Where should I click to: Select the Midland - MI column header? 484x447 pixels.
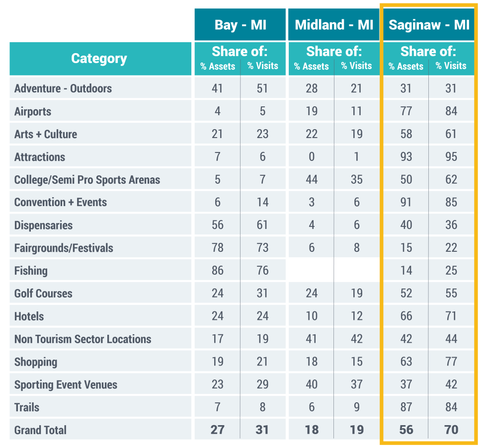(334, 25)
